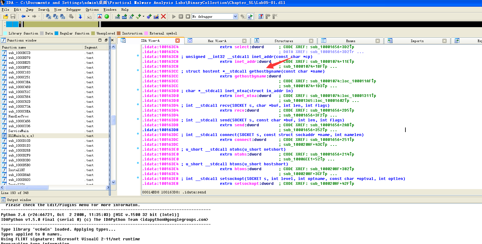Click the functions list vertical scrollbar thumb

point(113,120)
